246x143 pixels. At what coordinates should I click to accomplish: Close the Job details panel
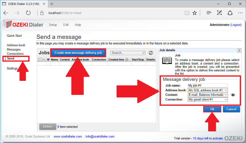point(239,50)
